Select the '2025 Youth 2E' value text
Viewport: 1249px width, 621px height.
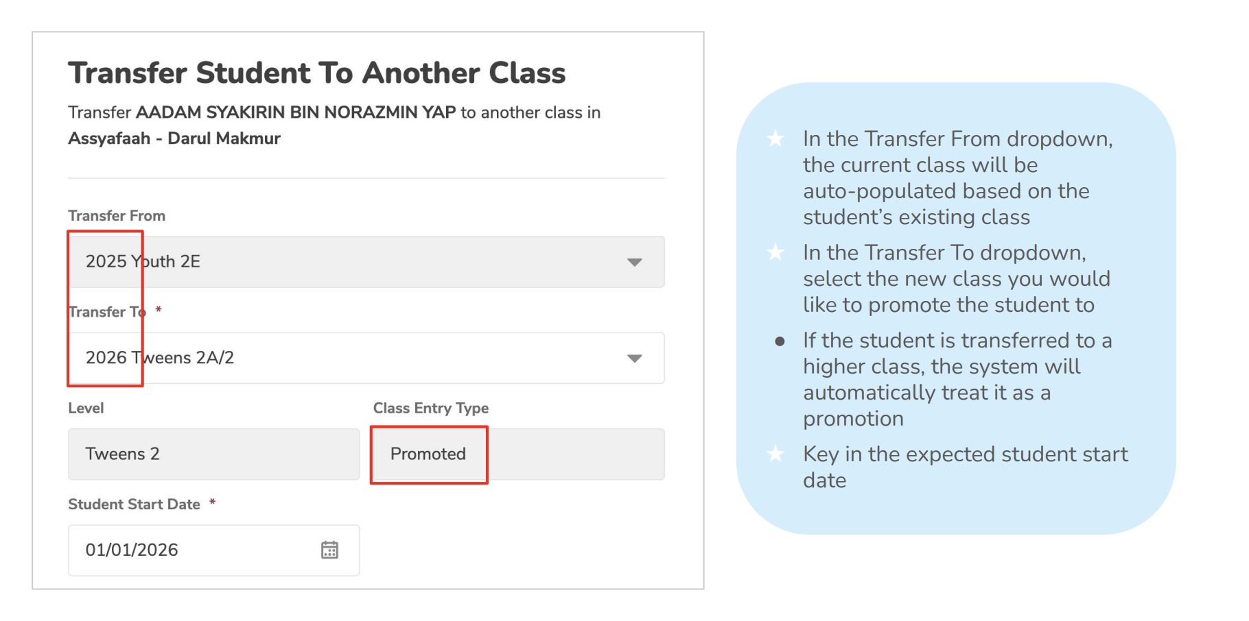pyautogui.click(x=143, y=262)
